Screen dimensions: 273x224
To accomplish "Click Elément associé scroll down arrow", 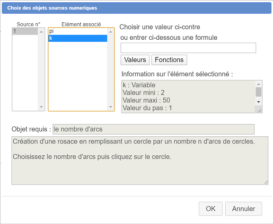I will tap(111, 107).
